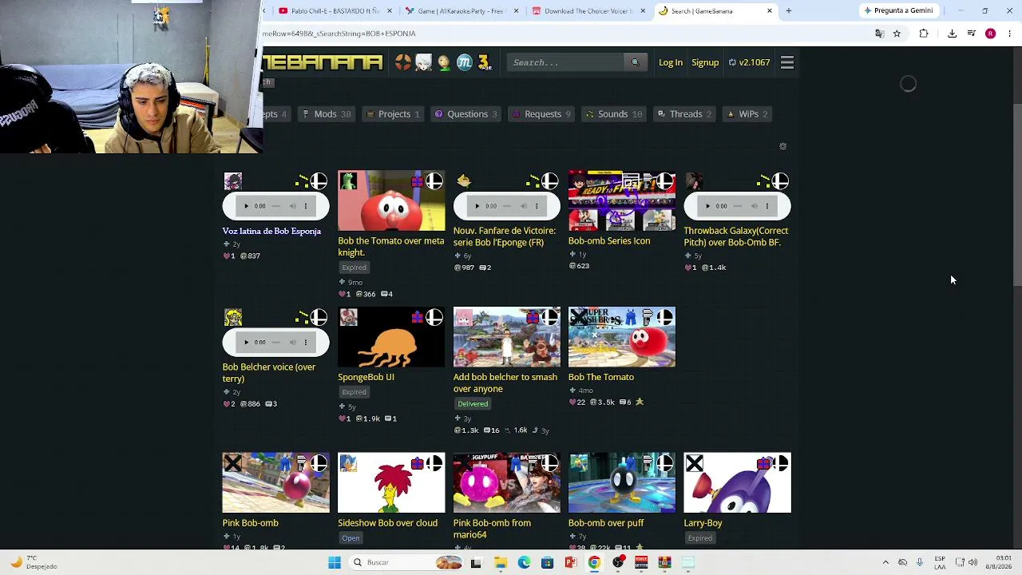Viewport: 1022px width, 575px height.
Task: Bookmark this page with the star icon
Action: point(897,34)
